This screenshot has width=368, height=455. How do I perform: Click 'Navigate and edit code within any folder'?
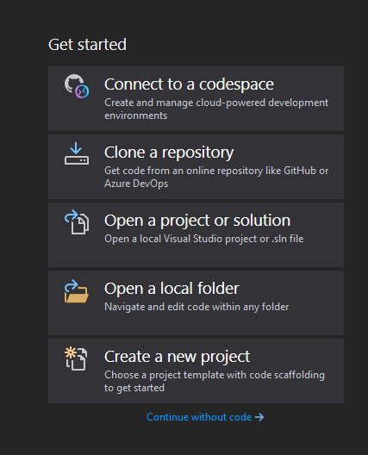(196, 307)
